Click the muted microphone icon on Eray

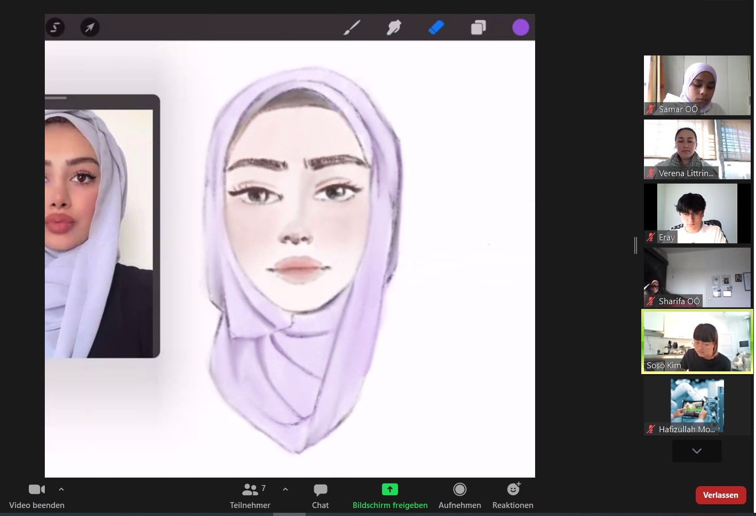click(651, 237)
